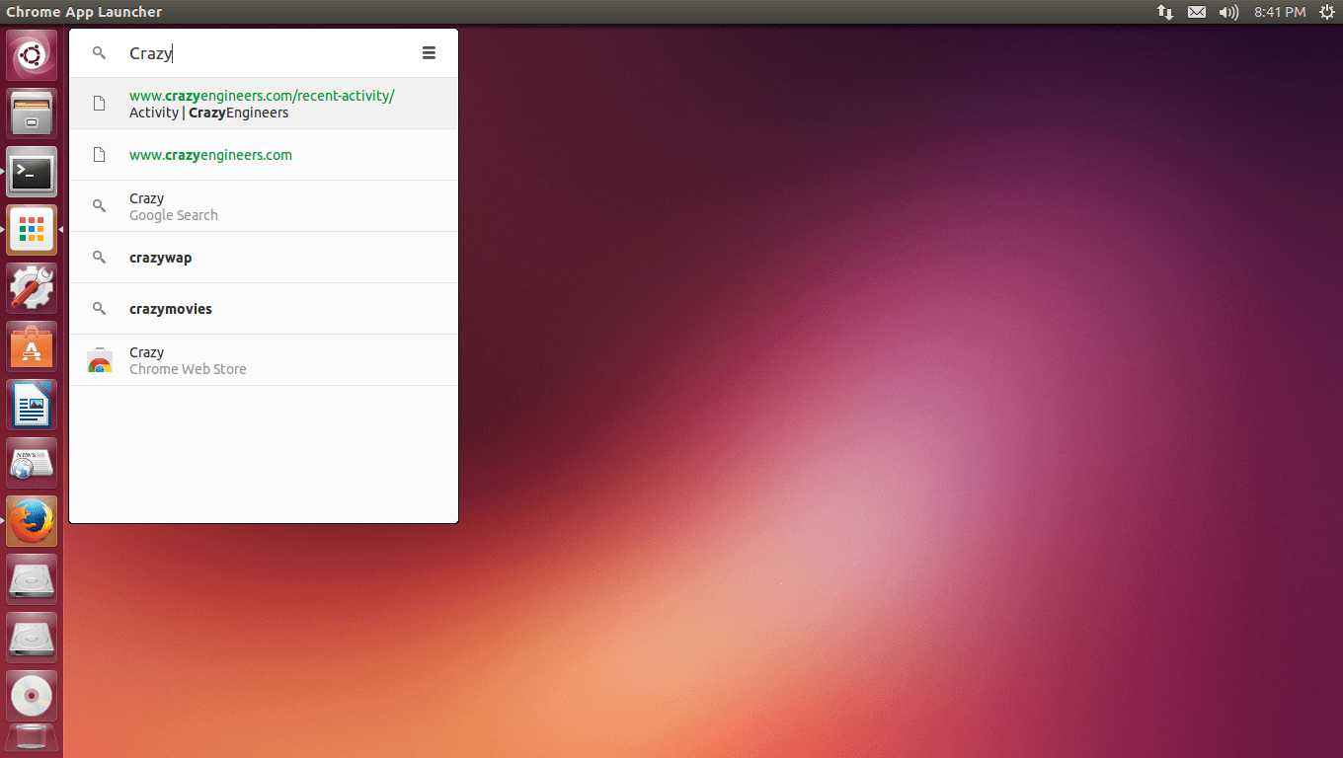The width and height of the screenshot is (1343, 758).
Task: Open the sound volume indicator
Action: (x=1228, y=12)
